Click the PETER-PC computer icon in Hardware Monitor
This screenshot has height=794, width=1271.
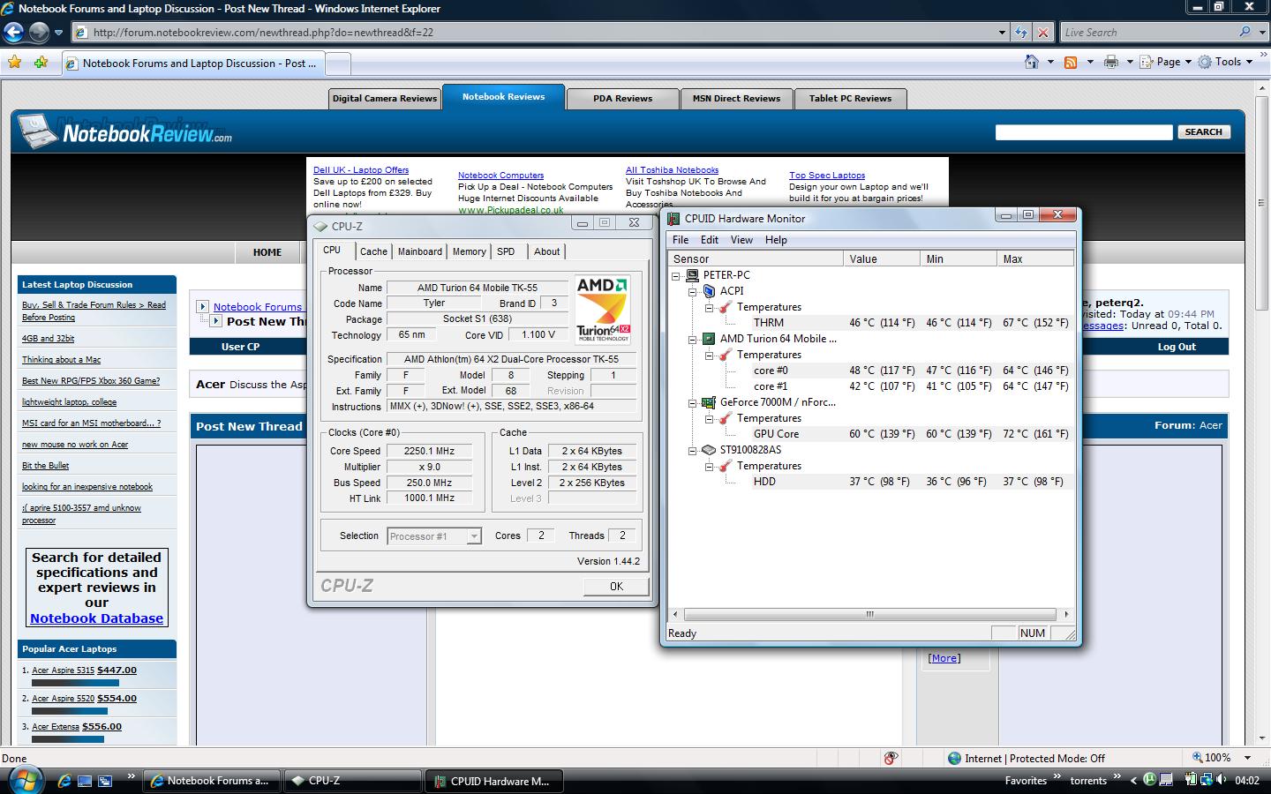click(x=693, y=275)
